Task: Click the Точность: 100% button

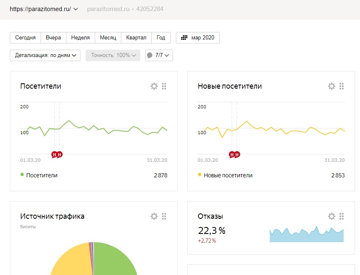Action: (x=113, y=55)
